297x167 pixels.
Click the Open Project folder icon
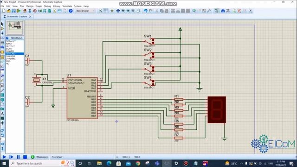(8, 11)
